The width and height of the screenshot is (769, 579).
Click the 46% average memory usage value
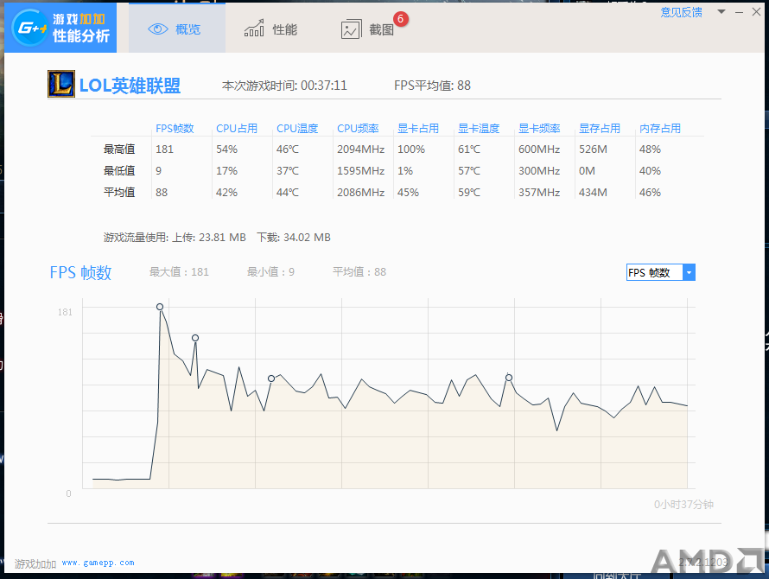(650, 193)
